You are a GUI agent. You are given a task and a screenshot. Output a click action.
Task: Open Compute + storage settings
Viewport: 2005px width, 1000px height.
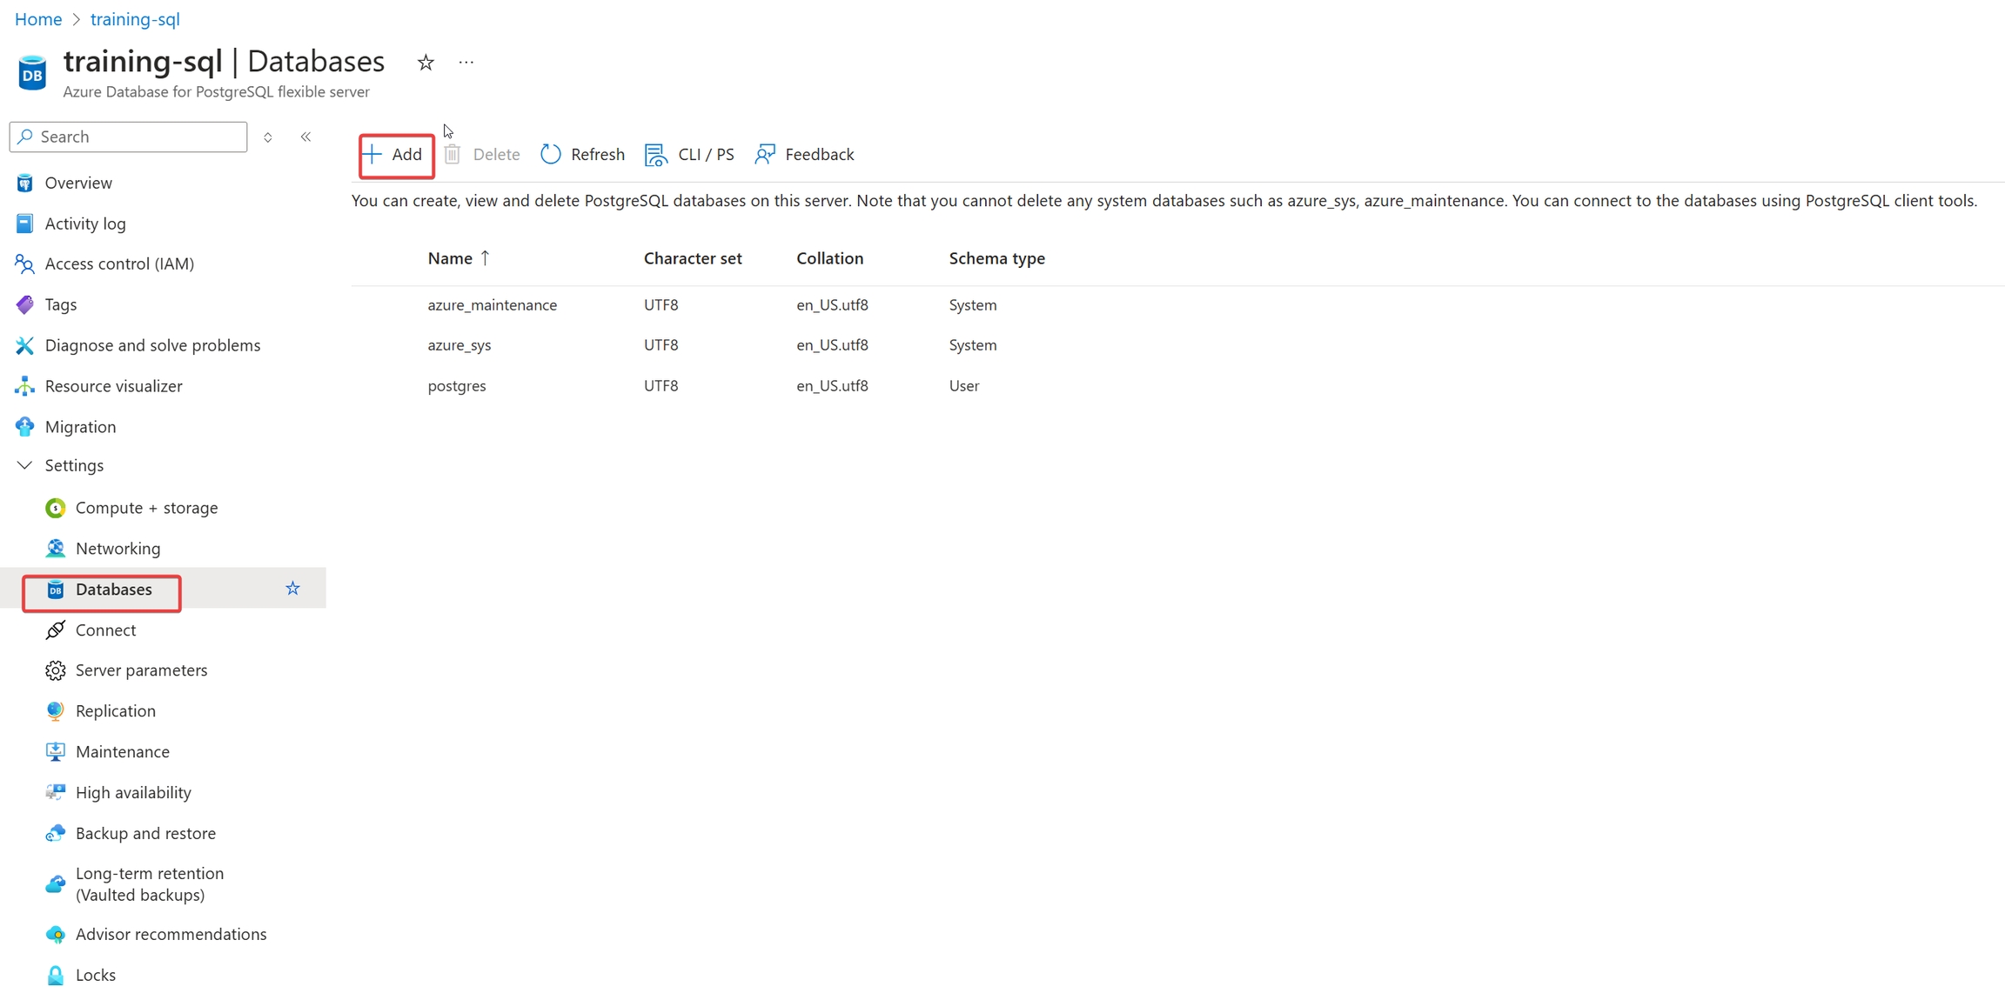146,508
